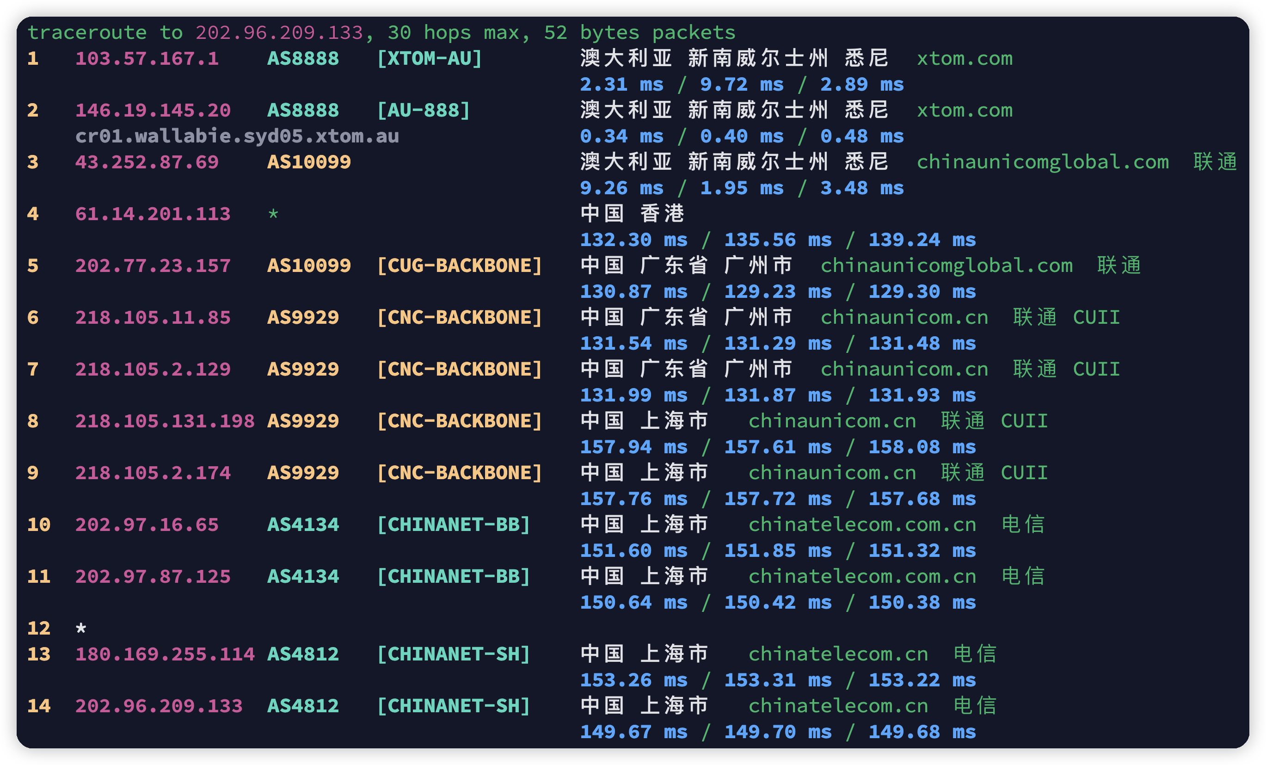Select latency value 149.68 ms
The height and width of the screenshot is (765, 1266).
coord(922,732)
